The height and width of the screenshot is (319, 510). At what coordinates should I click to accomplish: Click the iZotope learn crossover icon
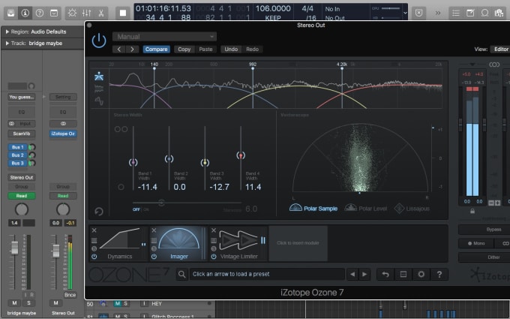pyautogui.click(x=99, y=77)
